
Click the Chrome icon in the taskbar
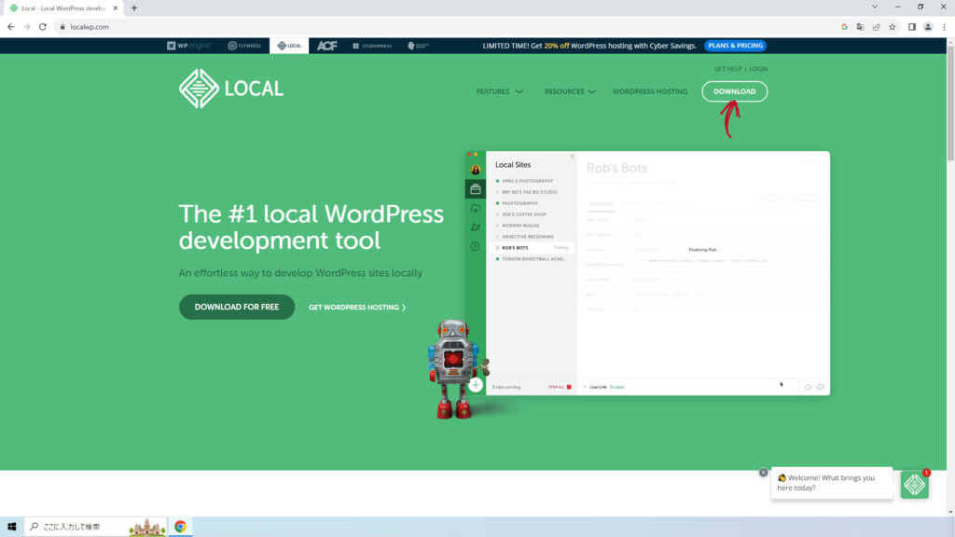coord(180,527)
